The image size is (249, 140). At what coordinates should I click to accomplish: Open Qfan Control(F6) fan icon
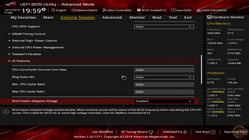tap(105, 10)
